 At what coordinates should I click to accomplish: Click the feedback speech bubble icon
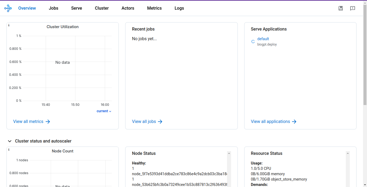[352, 8]
